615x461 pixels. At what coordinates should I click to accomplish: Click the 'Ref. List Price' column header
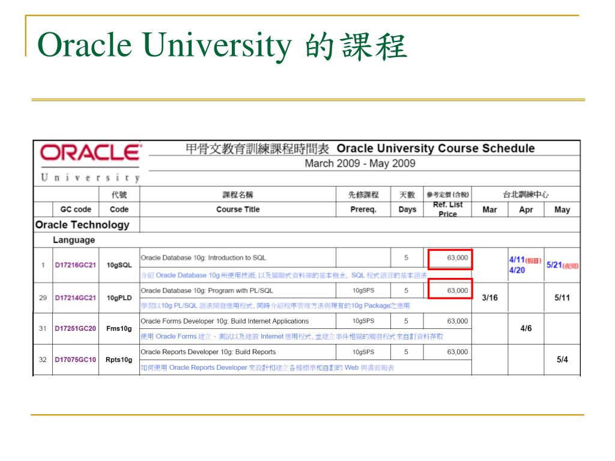447,209
